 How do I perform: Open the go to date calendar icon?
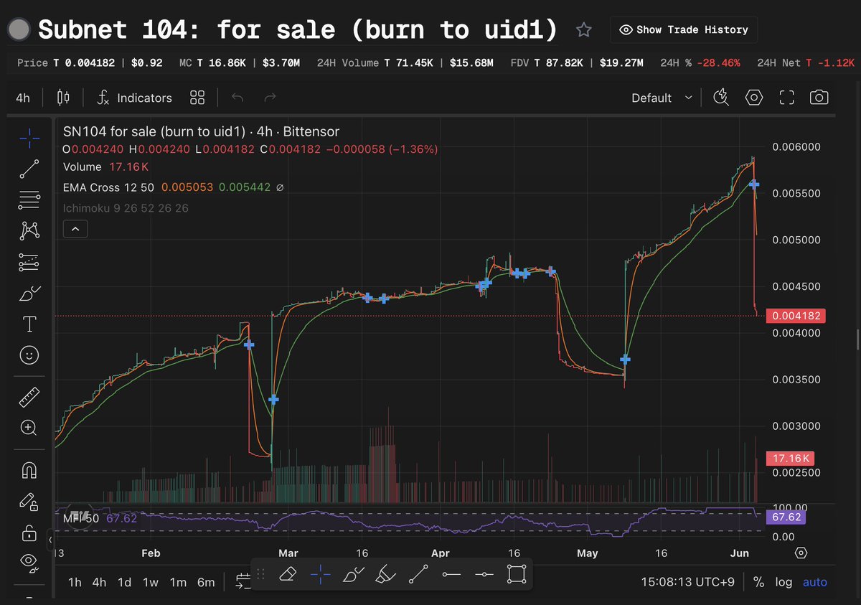[243, 581]
